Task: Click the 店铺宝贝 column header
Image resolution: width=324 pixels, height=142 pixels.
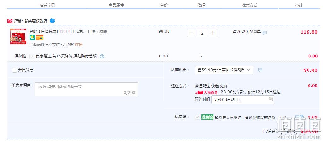Action: 47,5
